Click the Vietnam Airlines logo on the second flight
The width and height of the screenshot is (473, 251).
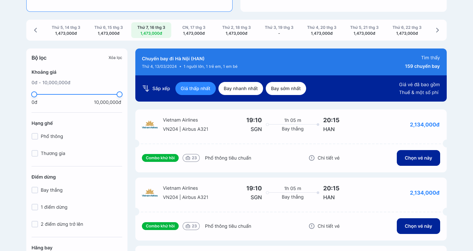point(150,193)
